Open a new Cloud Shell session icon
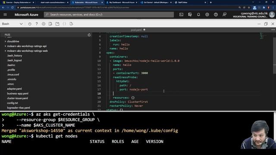The width and height of the screenshot is (276, 155). 57,24
